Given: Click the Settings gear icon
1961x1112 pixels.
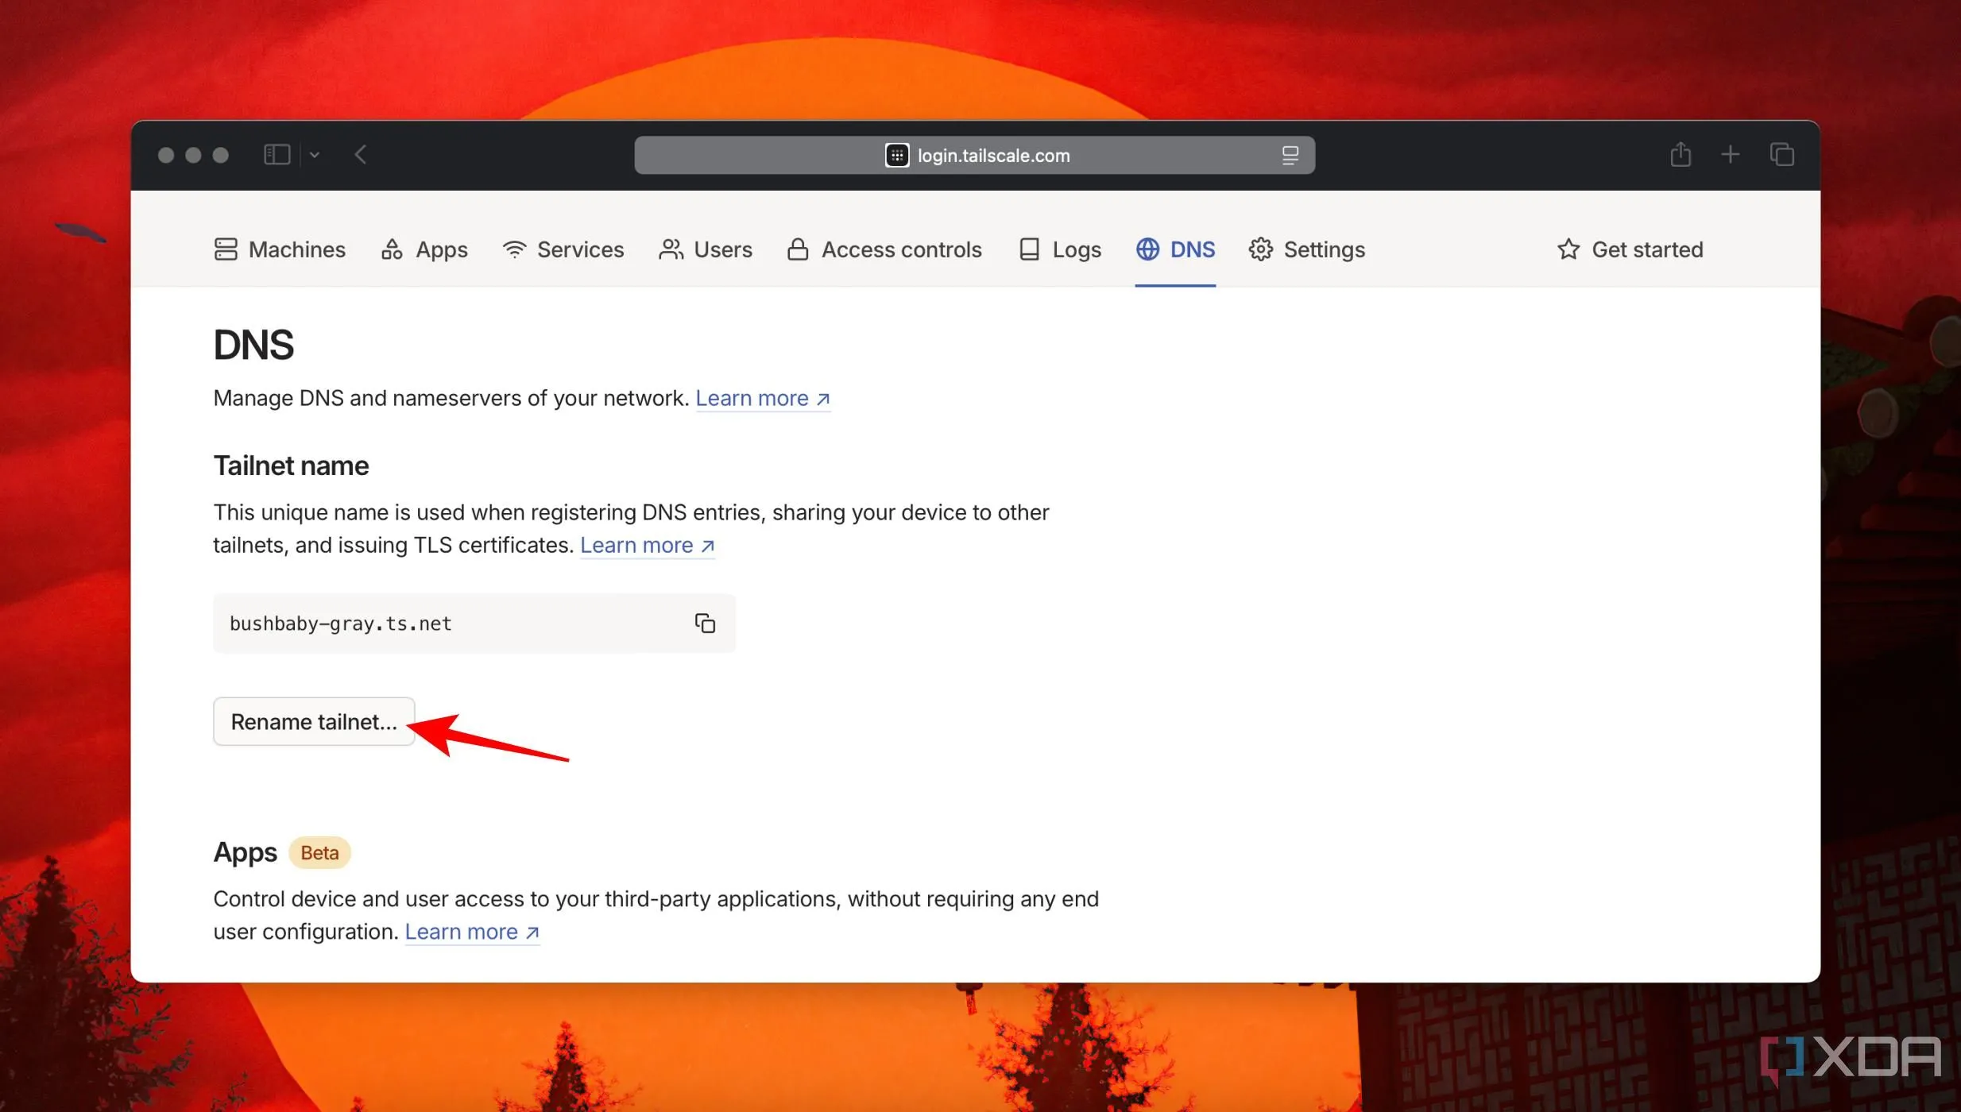Looking at the screenshot, I should tap(1260, 249).
